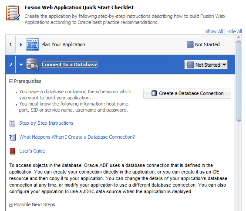
Task: Select the Plan Your Application step title
Action: (63, 44)
